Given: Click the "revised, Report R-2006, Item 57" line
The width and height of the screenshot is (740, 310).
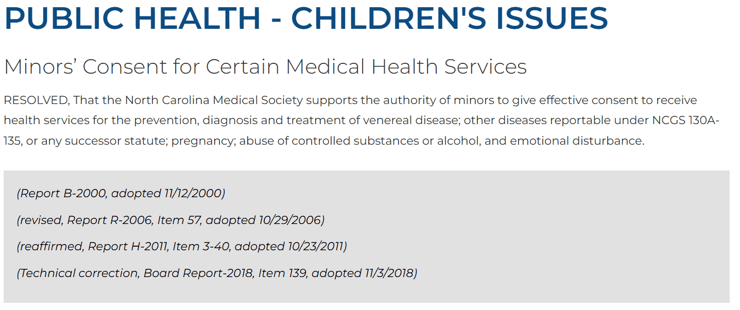Looking at the screenshot, I should 170,220.
